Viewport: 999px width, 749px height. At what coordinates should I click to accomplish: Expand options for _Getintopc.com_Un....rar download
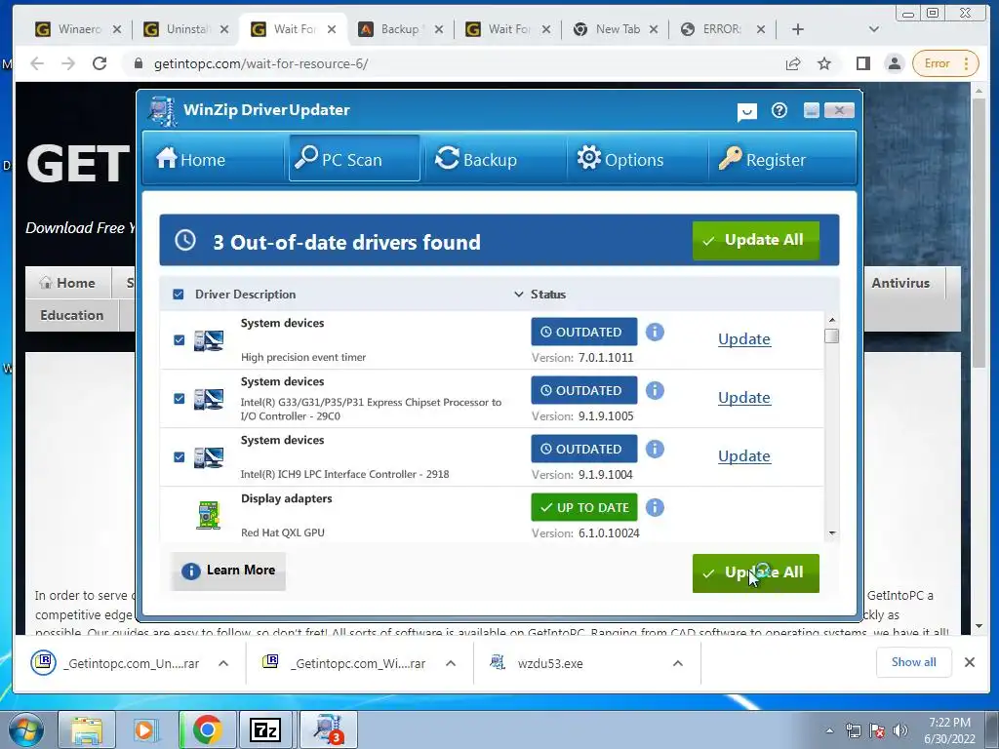coord(223,663)
